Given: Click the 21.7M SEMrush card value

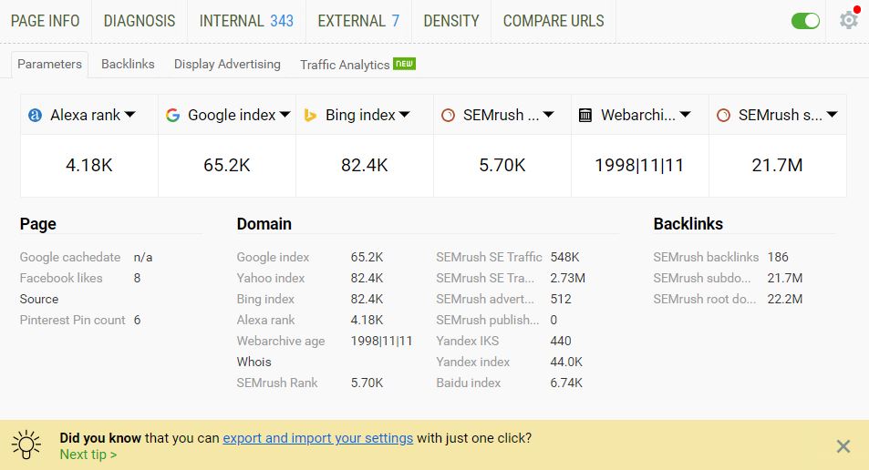Looking at the screenshot, I should (x=777, y=165).
